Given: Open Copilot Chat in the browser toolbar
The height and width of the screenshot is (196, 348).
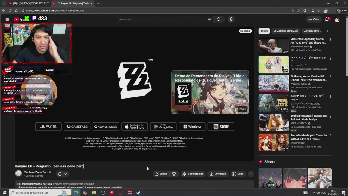Looking at the screenshot, I should point(342,11).
